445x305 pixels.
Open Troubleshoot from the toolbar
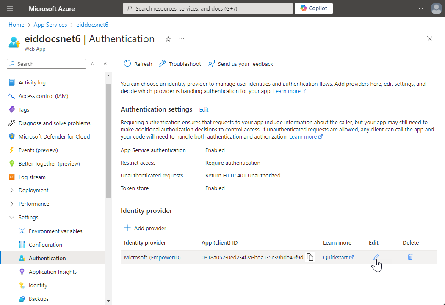[180, 64]
